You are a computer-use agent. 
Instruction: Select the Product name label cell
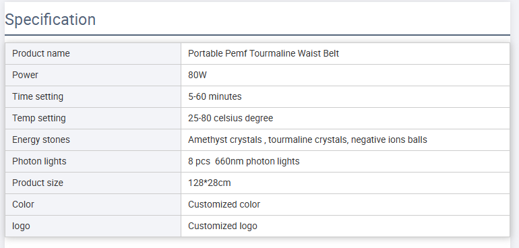93,54
